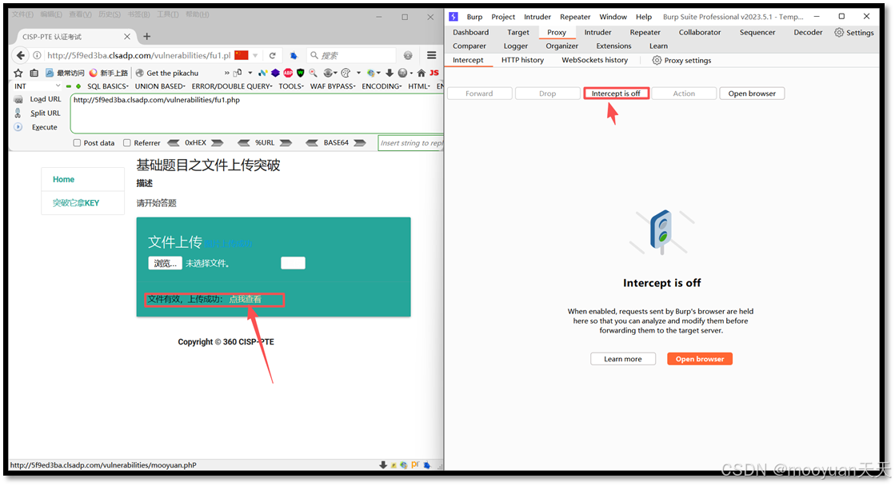
Task: Click the left arrow before BASE64
Action: click(312, 142)
